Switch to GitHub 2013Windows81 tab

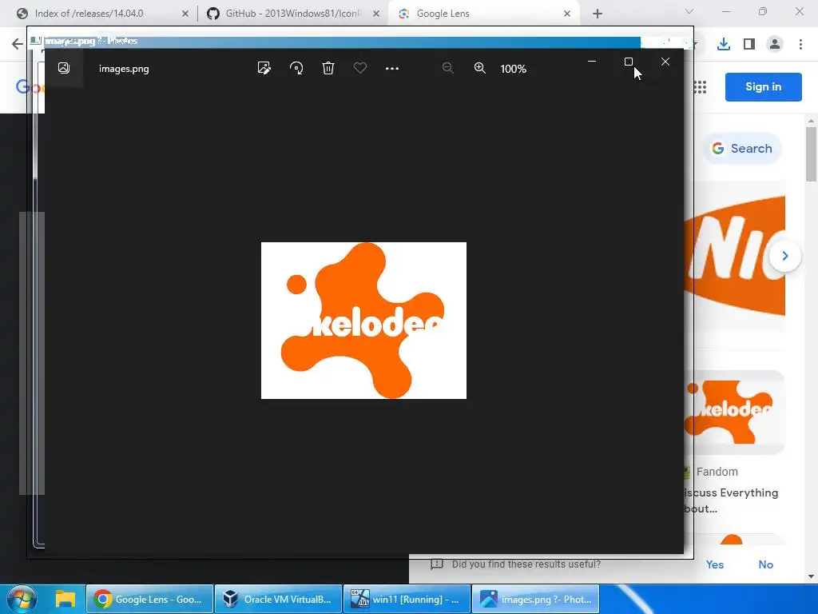(292, 14)
